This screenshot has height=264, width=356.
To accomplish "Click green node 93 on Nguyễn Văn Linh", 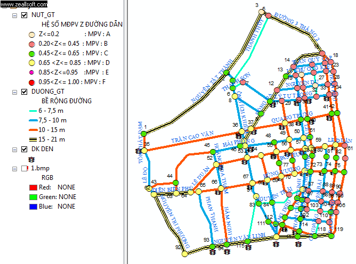I will (x=212, y=246).
